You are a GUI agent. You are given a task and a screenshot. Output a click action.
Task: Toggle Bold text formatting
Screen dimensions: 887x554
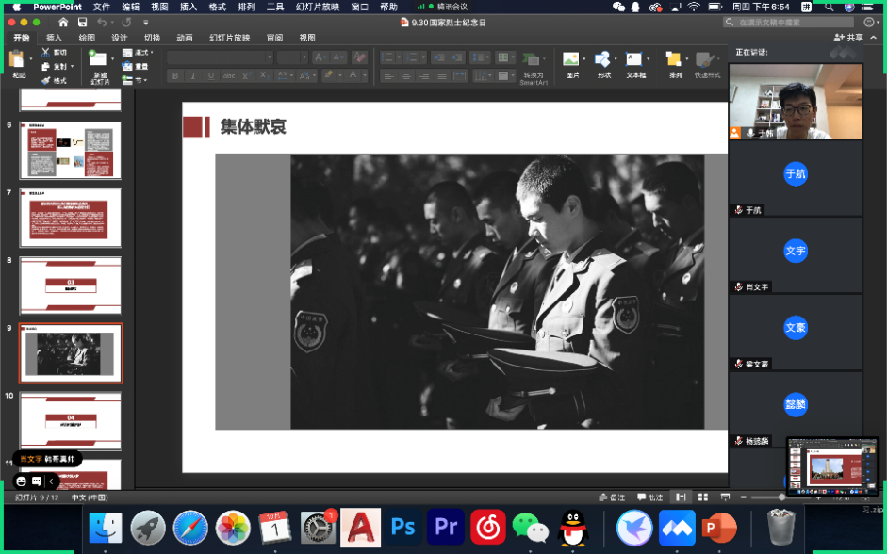pos(175,75)
